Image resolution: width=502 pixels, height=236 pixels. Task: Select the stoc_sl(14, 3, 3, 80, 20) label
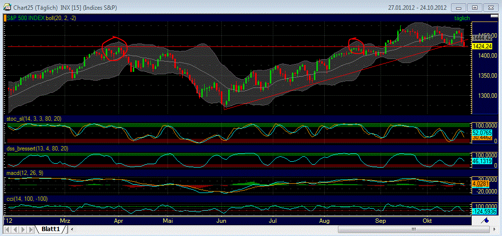[x=35, y=119]
